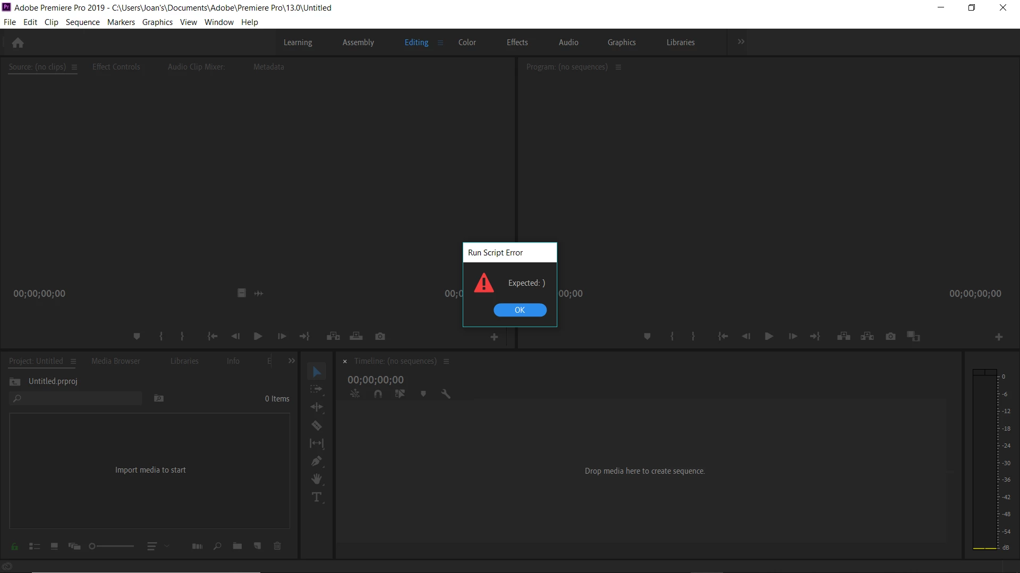Viewport: 1020px width, 573px height.
Task: Switch to the Effect Controls tab
Action: [116, 67]
